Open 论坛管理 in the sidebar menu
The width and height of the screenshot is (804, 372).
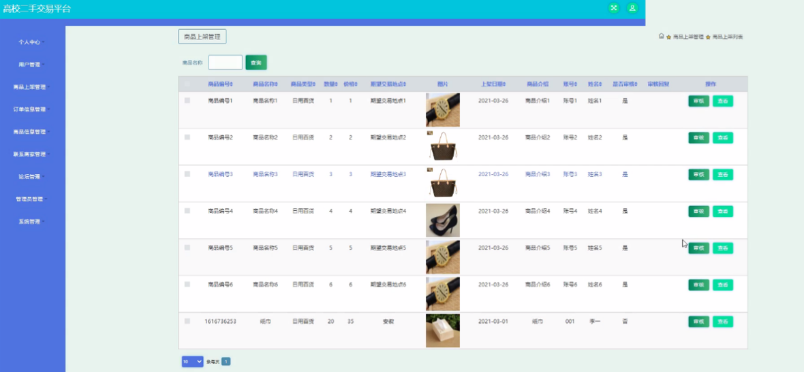[30, 177]
